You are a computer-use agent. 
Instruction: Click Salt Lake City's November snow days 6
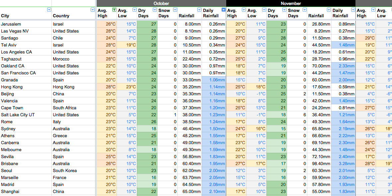pos(297,115)
